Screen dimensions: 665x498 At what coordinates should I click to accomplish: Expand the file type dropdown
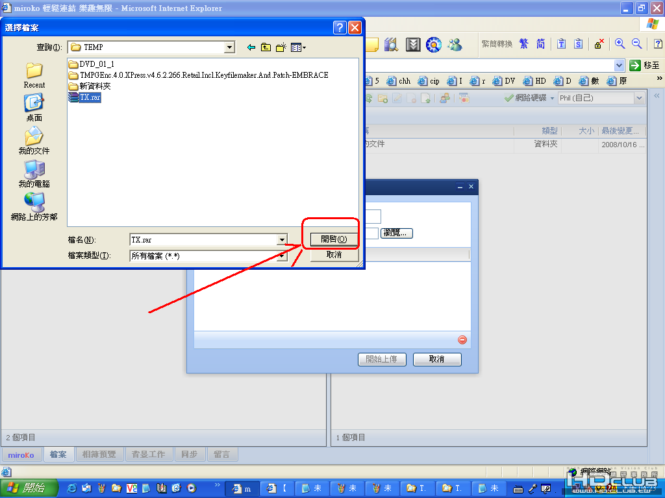point(282,255)
